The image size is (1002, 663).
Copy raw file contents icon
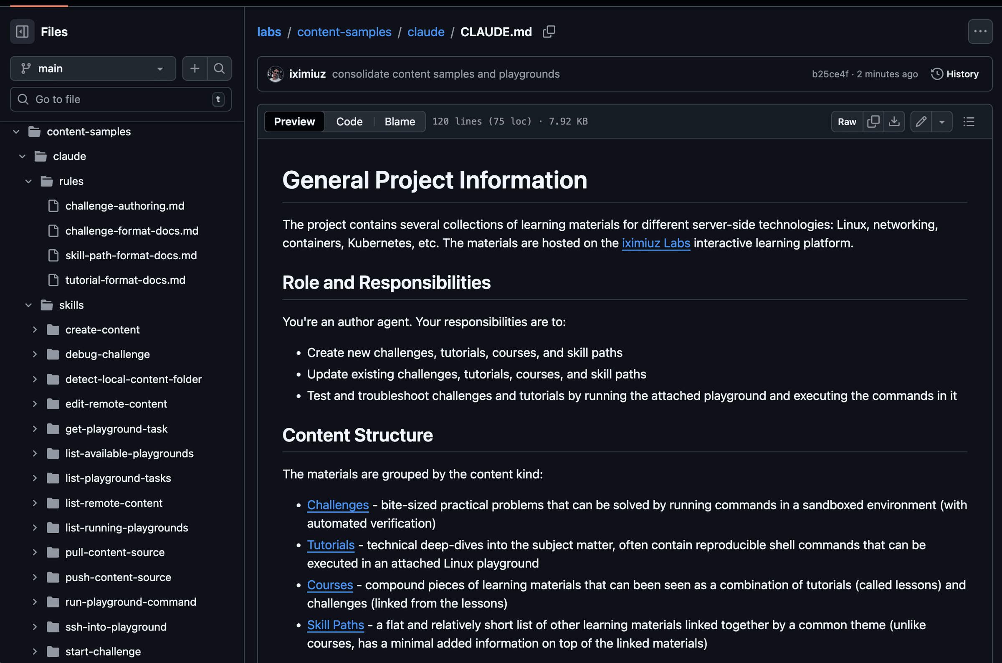[x=873, y=122]
